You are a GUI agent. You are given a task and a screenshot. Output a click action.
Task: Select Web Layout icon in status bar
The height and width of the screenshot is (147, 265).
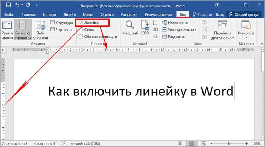[x=203, y=143]
